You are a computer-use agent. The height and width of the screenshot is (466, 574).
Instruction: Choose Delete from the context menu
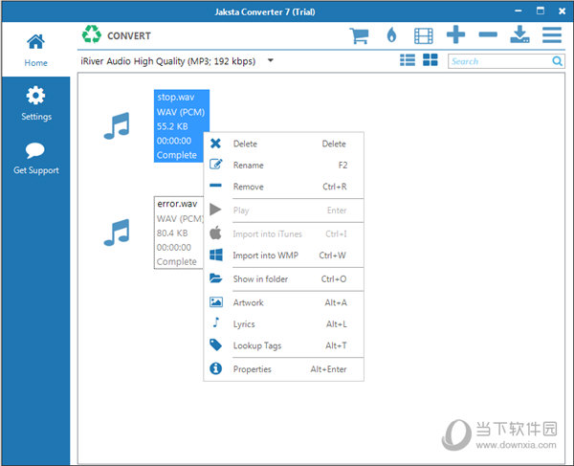[283, 144]
